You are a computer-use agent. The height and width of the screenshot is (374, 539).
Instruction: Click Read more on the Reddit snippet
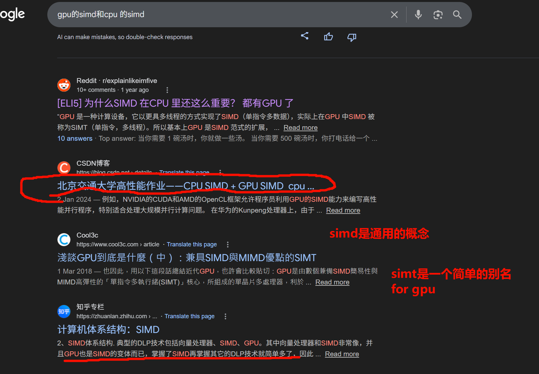[300, 128]
